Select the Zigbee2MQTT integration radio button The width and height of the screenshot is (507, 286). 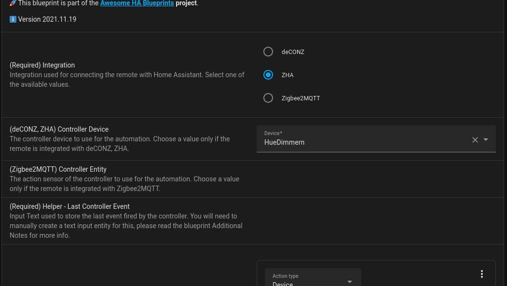pyautogui.click(x=268, y=98)
